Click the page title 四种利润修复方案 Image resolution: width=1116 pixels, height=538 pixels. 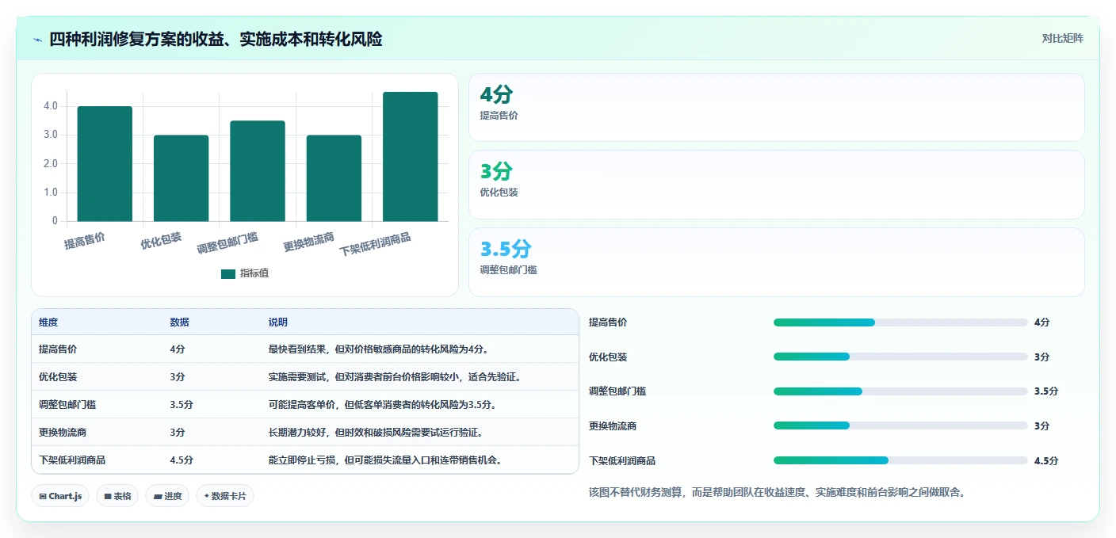[216, 40]
